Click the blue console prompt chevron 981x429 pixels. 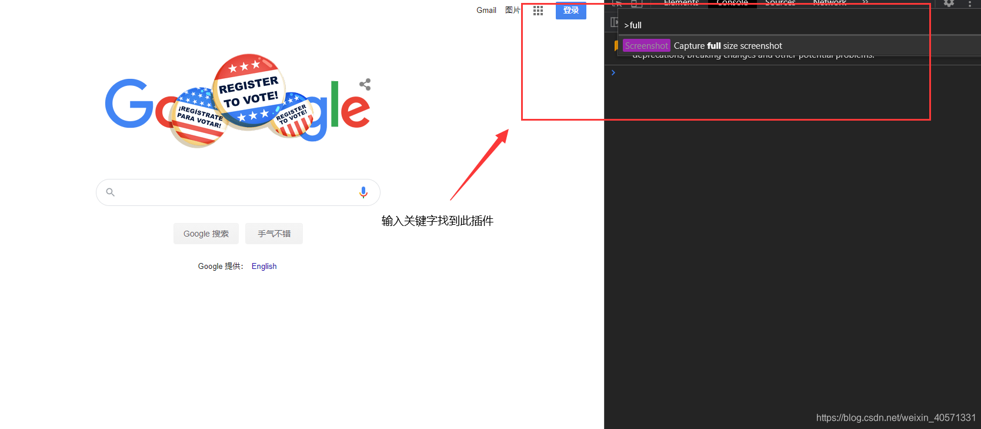[613, 72]
